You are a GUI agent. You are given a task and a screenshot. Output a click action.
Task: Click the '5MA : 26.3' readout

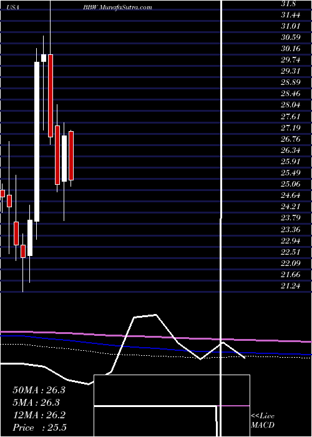coord(36,403)
